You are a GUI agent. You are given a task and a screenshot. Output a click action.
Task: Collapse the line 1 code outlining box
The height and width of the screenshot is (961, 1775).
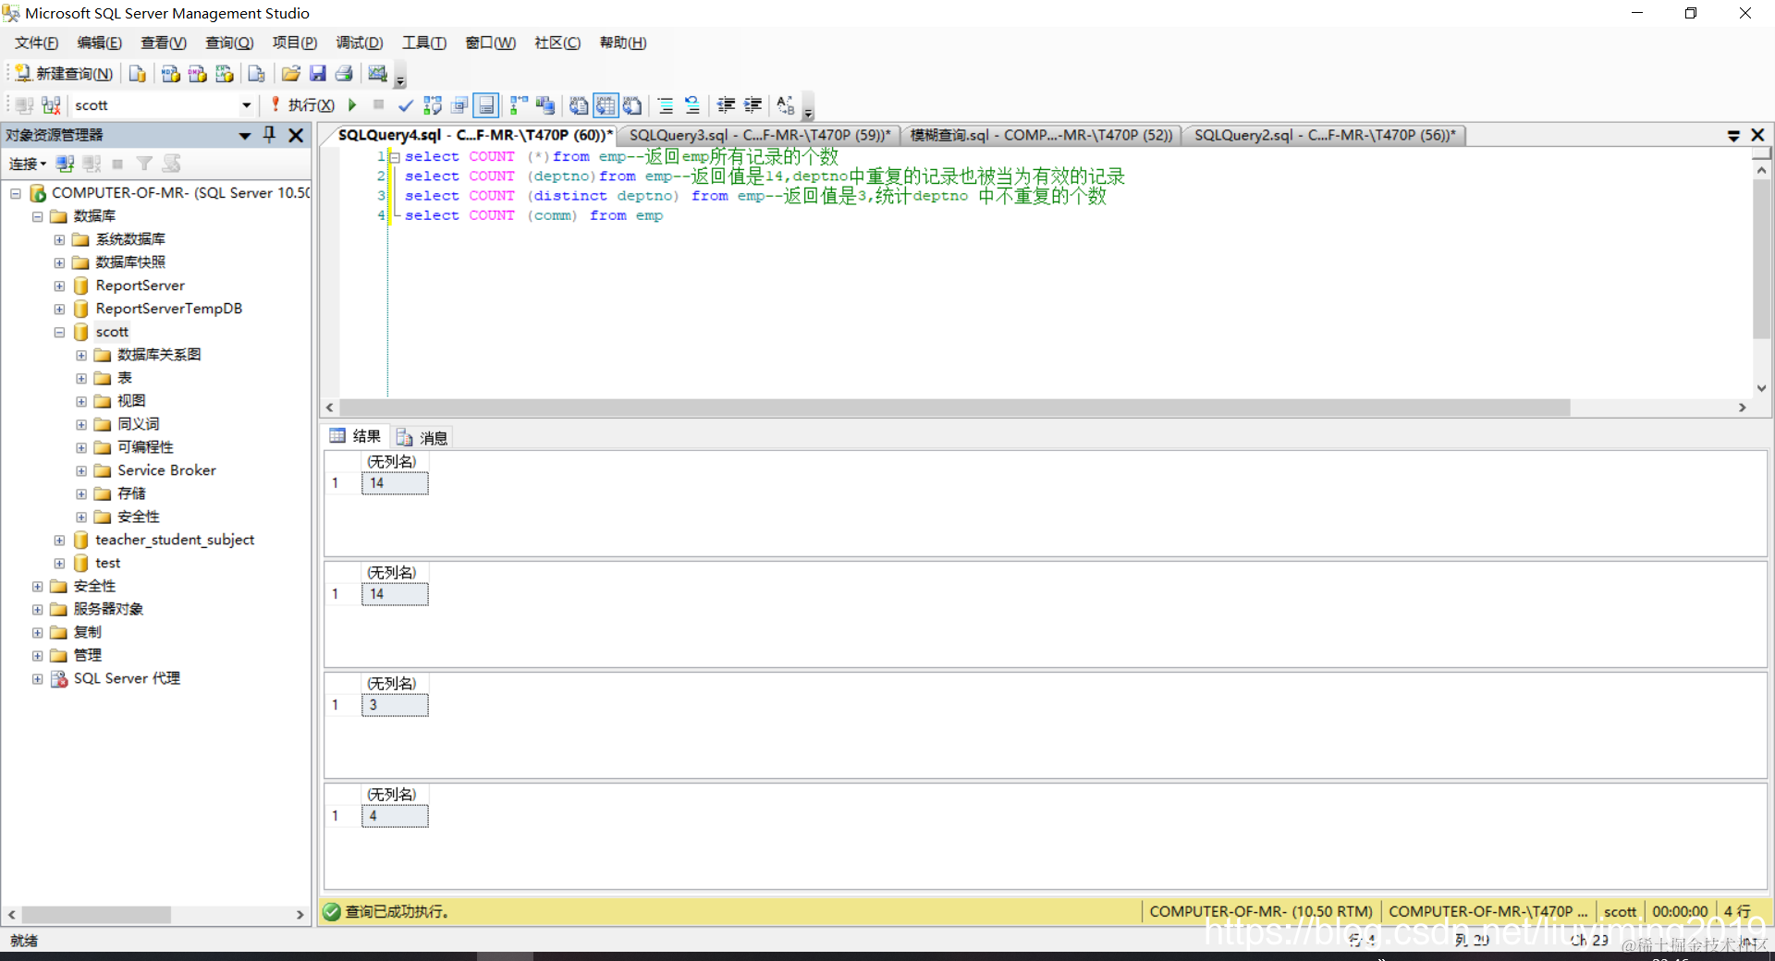coord(395,157)
